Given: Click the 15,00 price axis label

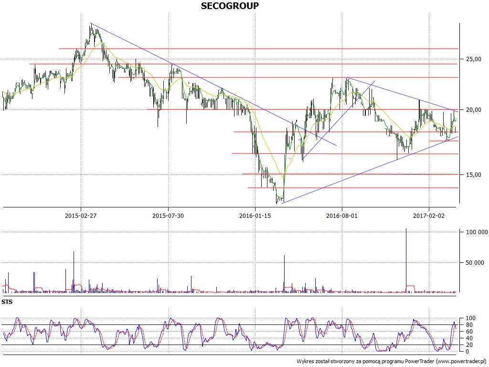Looking at the screenshot, I should 474,174.
